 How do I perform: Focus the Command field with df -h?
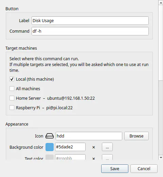click(90, 31)
